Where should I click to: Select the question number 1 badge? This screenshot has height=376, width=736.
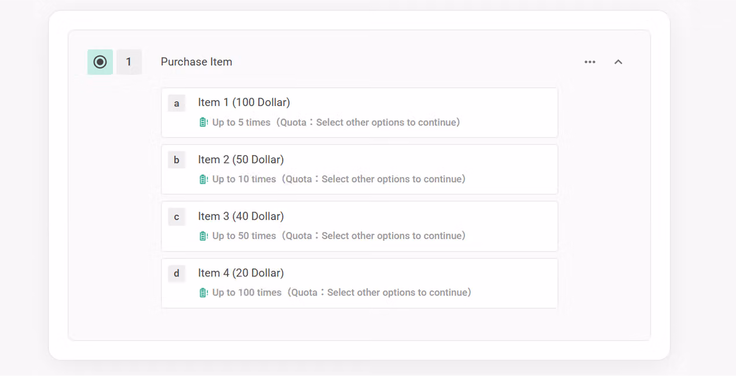[x=129, y=62]
